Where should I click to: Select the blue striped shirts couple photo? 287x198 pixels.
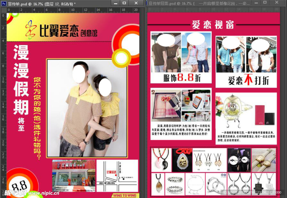(x=230, y=55)
